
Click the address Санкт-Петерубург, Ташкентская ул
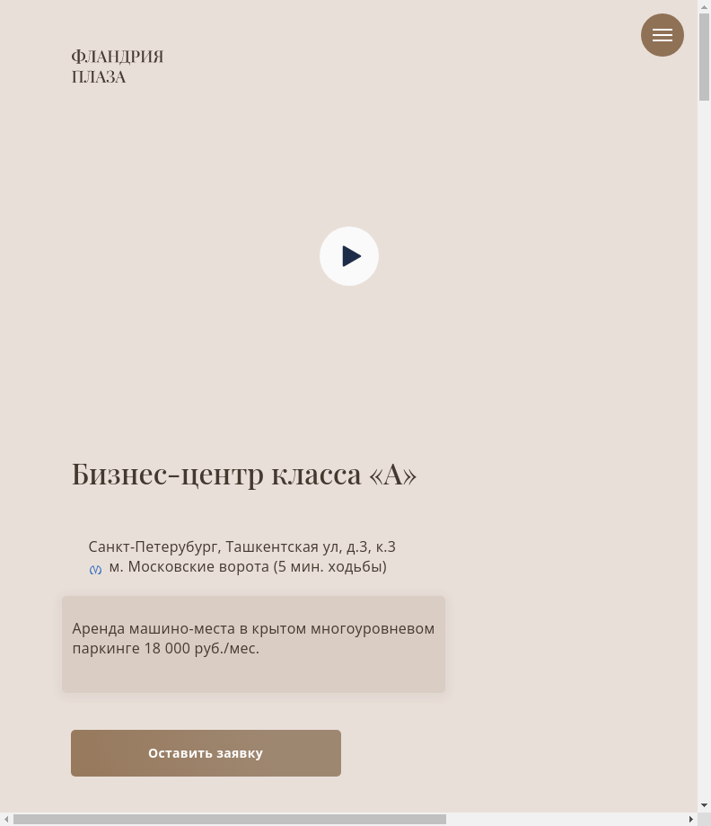(x=242, y=546)
